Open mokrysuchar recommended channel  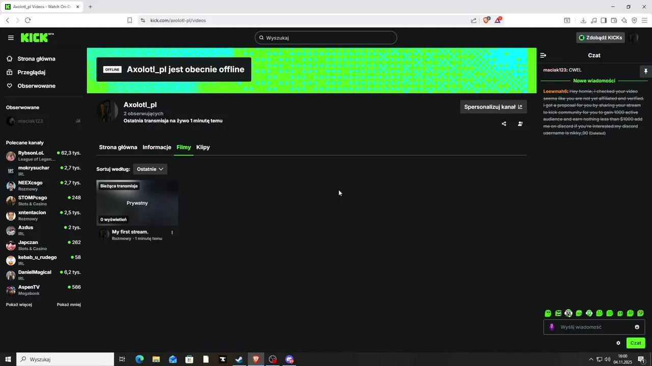[43, 170]
